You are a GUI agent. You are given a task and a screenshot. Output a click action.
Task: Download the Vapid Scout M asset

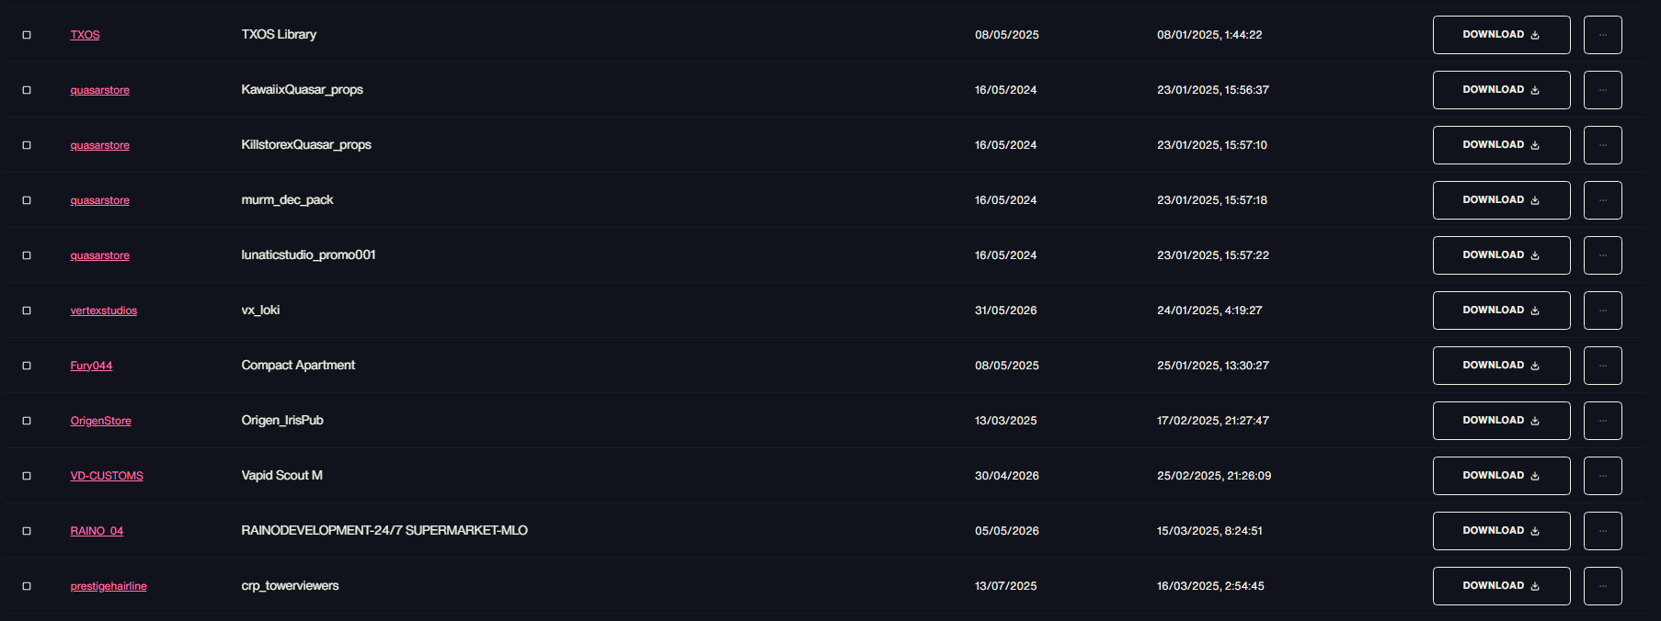pos(1501,476)
